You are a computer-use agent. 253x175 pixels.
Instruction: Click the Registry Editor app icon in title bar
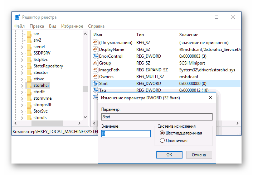[x=17, y=17]
